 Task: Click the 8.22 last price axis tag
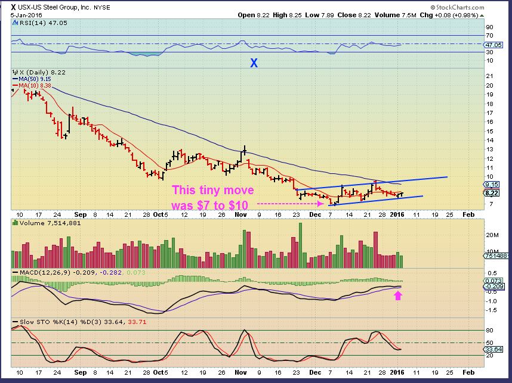(491, 194)
